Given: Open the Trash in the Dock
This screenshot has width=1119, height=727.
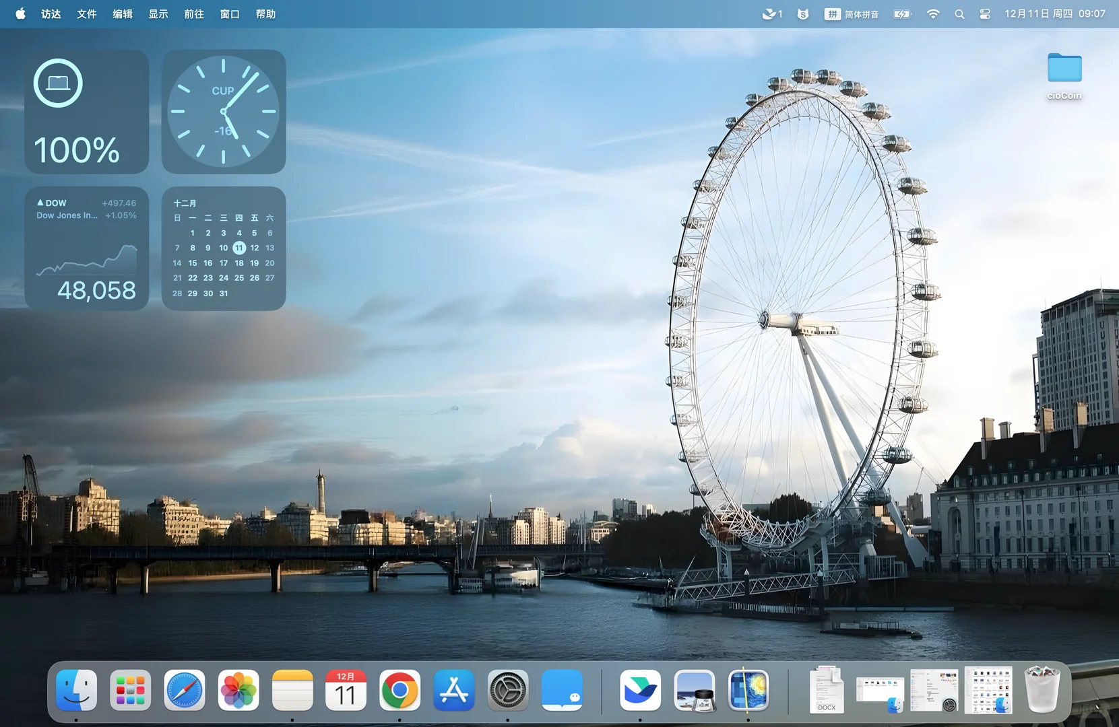Looking at the screenshot, I should (1042, 689).
